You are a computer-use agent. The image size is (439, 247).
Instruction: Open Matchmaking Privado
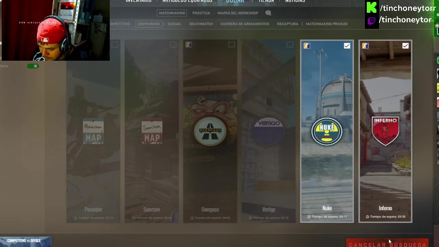(x=327, y=24)
